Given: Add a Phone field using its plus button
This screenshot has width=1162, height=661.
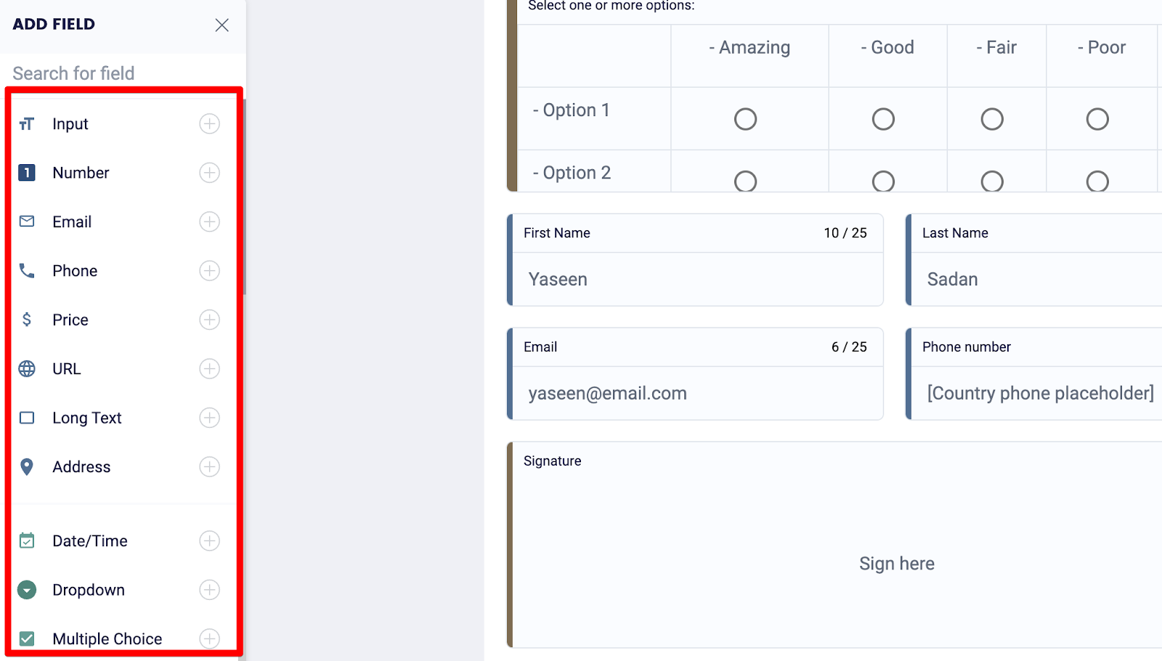Looking at the screenshot, I should coord(209,270).
